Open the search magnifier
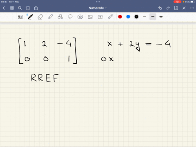Image resolution: width=196 pixels, height=147 pixels. tap(20, 8)
